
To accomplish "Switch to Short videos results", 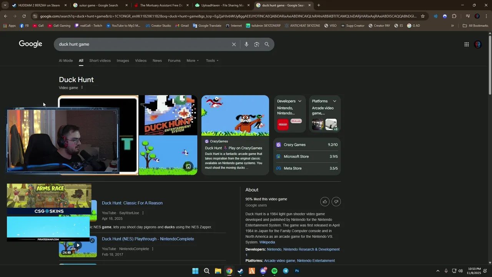I will 100,60.
